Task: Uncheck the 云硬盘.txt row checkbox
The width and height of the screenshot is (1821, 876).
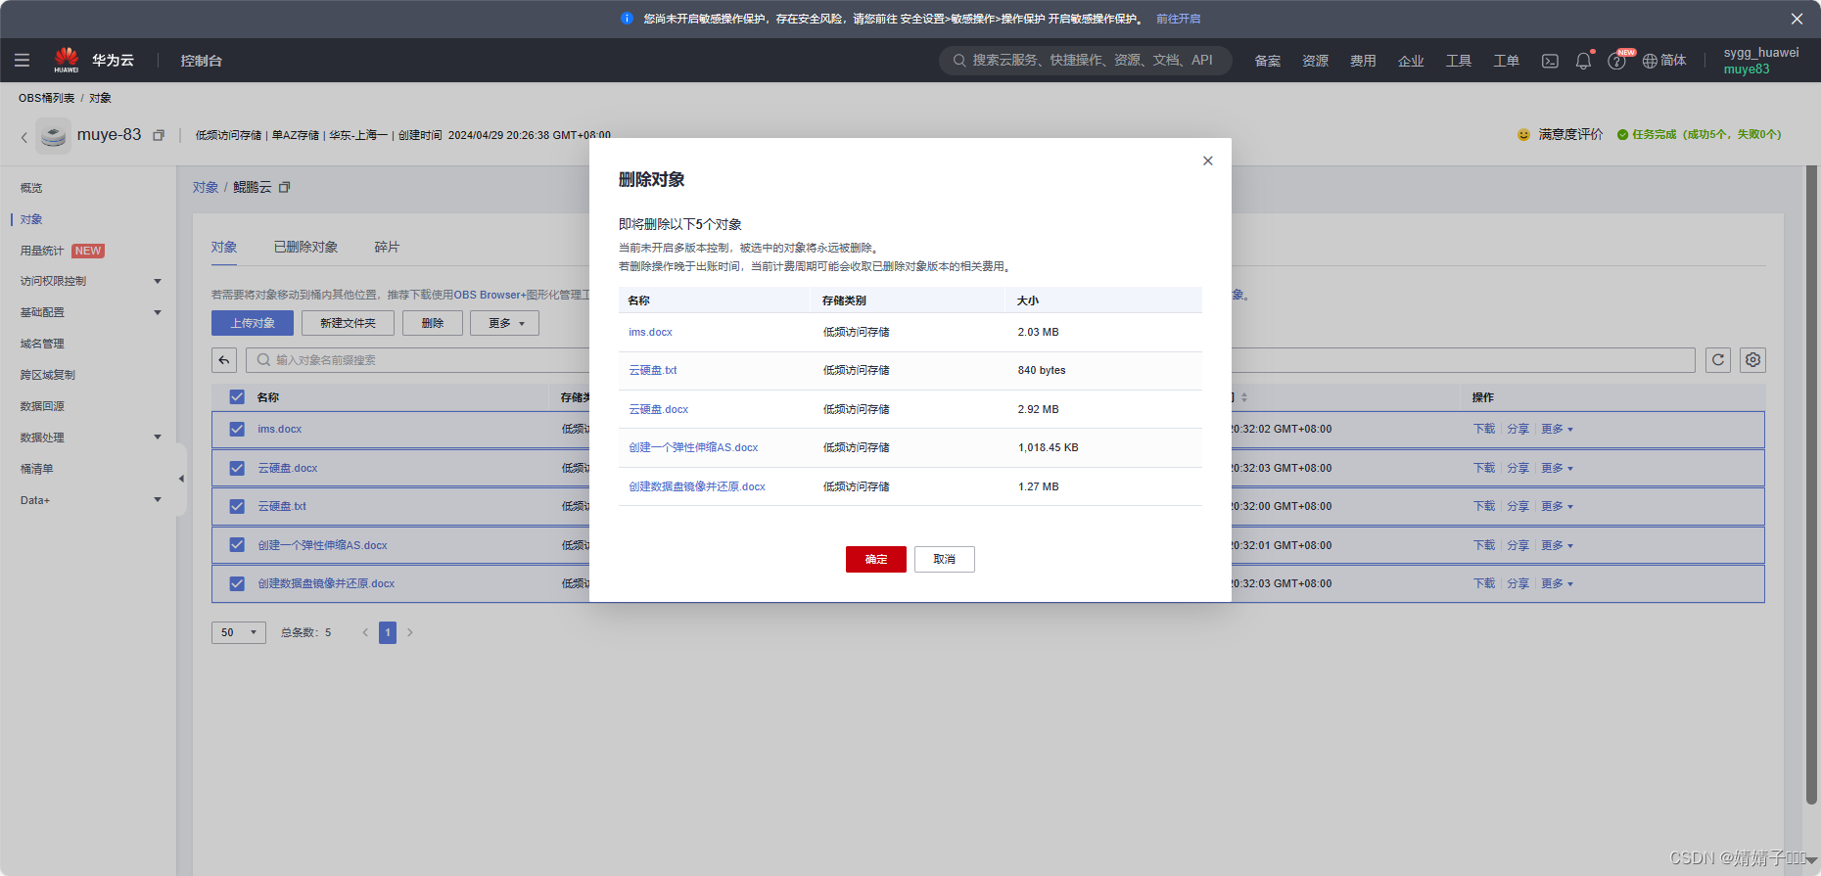Action: pyautogui.click(x=237, y=506)
